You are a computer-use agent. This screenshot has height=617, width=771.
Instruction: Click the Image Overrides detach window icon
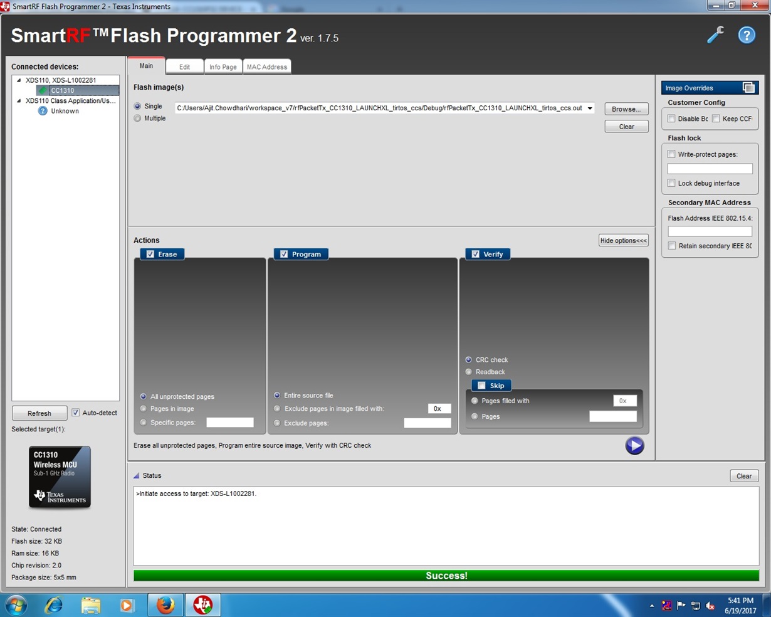(x=748, y=88)
